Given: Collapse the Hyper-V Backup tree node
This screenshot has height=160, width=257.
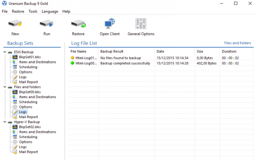Looking at the screenshot, I should [5, 122].
